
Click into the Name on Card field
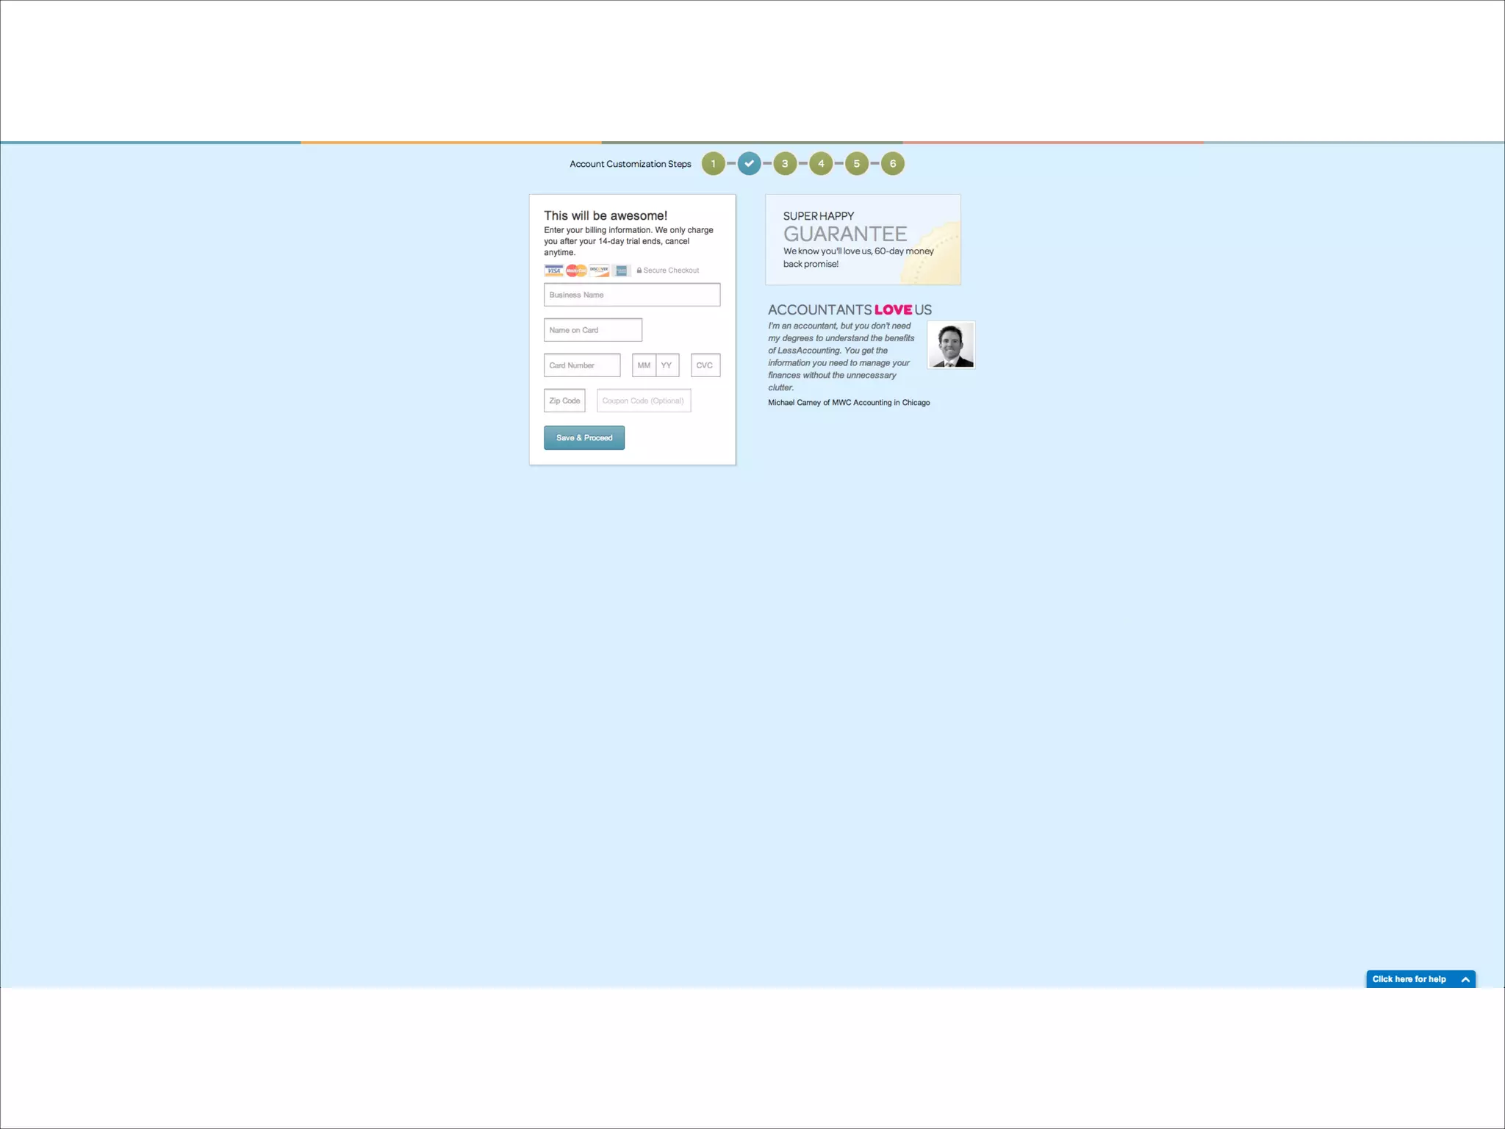click(x=593, y=330)
